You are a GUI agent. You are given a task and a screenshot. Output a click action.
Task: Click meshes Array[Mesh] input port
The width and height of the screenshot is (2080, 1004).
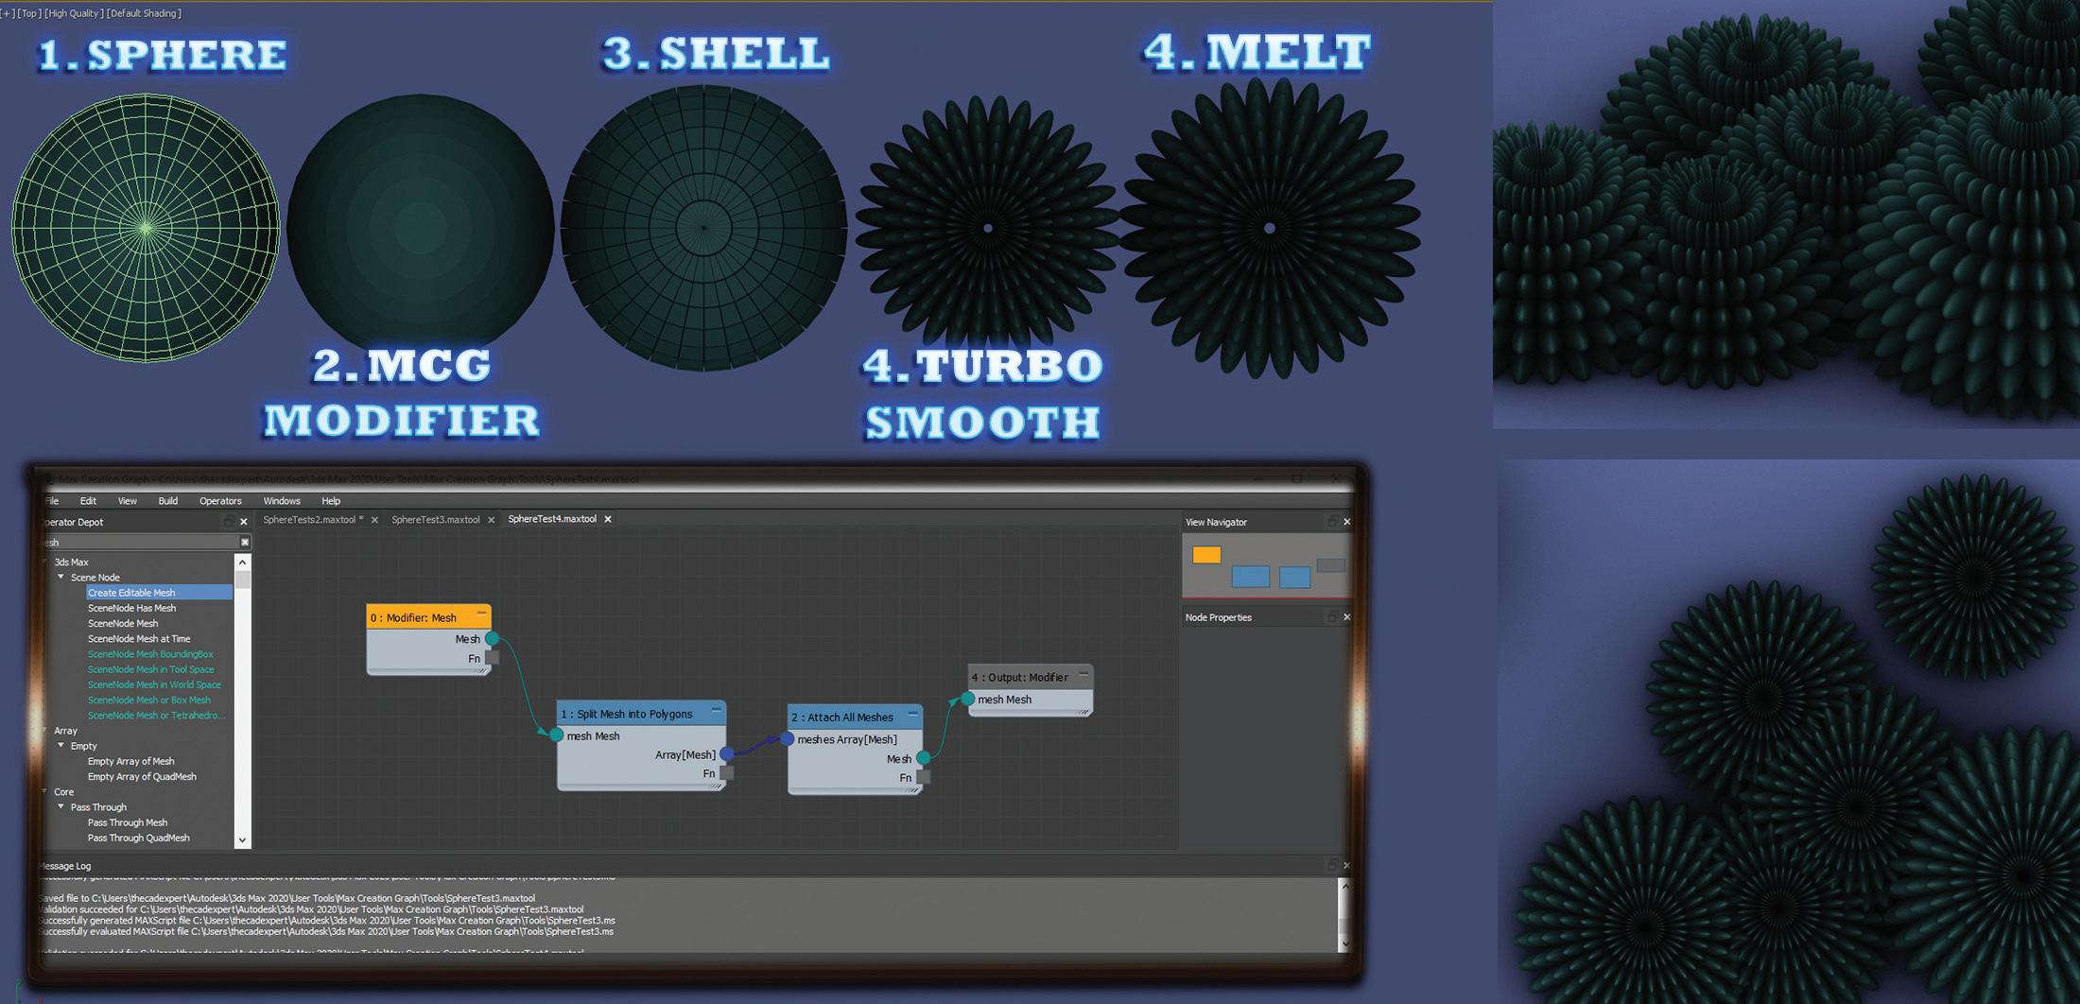click(788, 739)
